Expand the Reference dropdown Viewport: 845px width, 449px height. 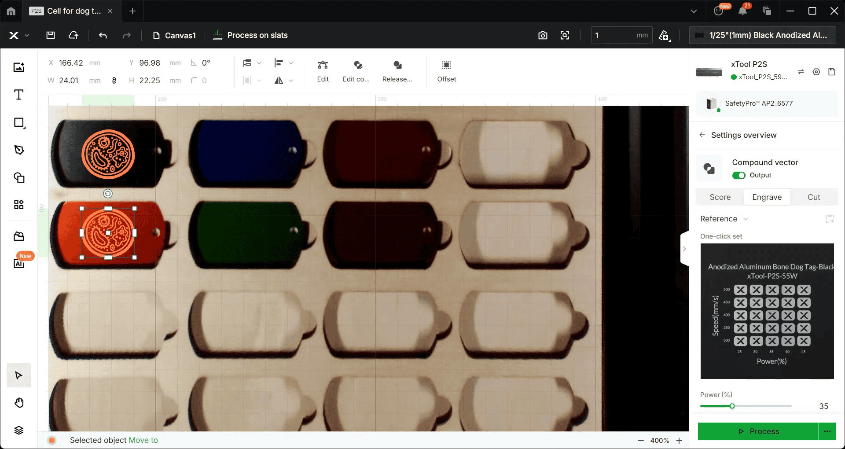(x=724, y=219)
